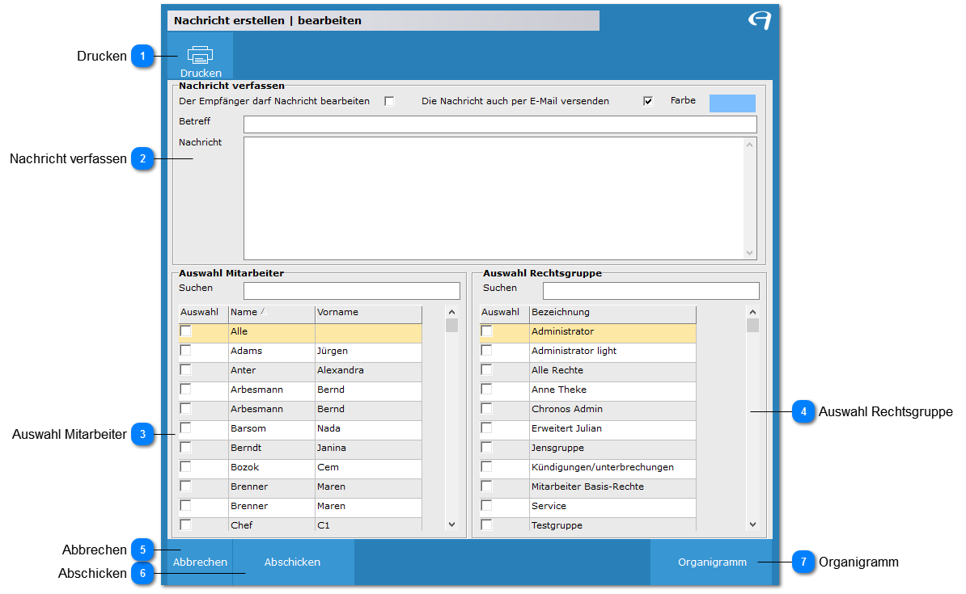Click Auswahl header in Rechtsgruppe table
This screenshot has width=966, height=594.
(505, 314)
